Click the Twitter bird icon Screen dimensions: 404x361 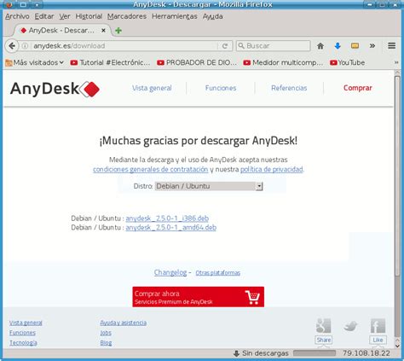click(350, 326)
